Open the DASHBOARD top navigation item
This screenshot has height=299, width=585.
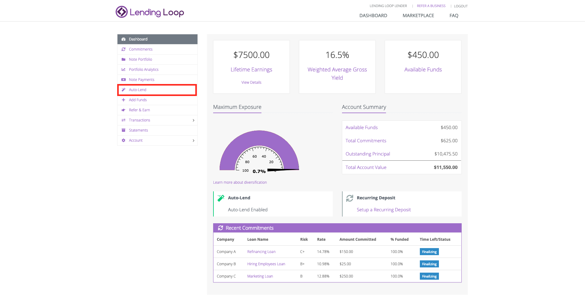[x=373, y=16]
